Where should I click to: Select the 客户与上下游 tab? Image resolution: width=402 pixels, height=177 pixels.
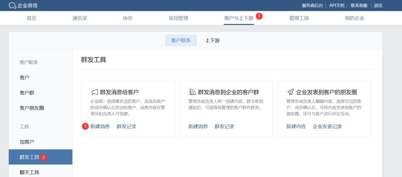(239, 18)
